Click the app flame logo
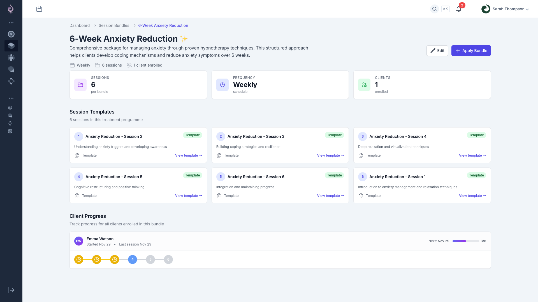This screenshot has width=538, height=302. coord(11,9)
